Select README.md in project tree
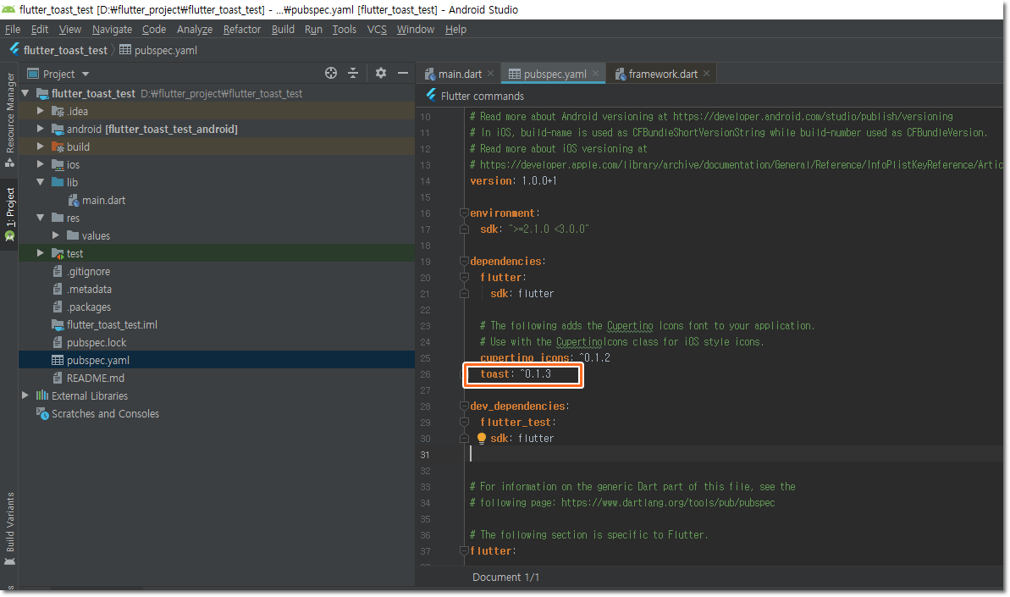The image size is (1010, 597). (96, 378)
